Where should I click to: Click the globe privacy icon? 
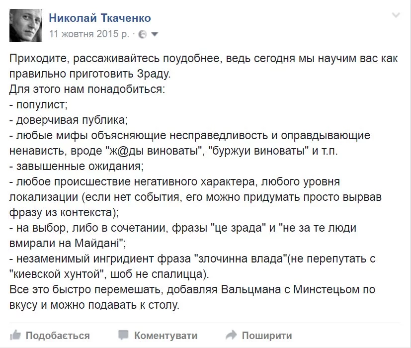pos(142,35)
